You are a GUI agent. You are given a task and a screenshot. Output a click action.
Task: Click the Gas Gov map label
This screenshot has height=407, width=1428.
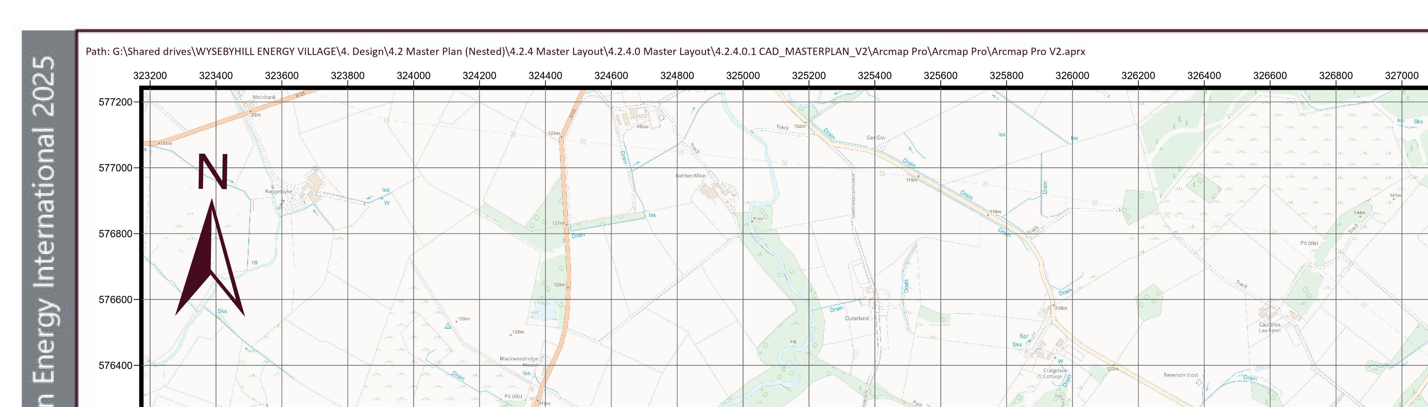pos(876,137)
